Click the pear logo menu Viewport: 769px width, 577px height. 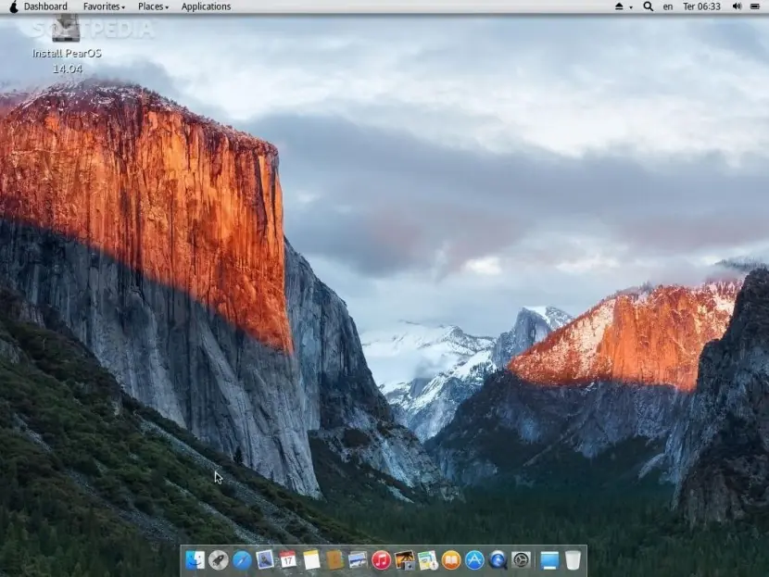coord(13,6)
